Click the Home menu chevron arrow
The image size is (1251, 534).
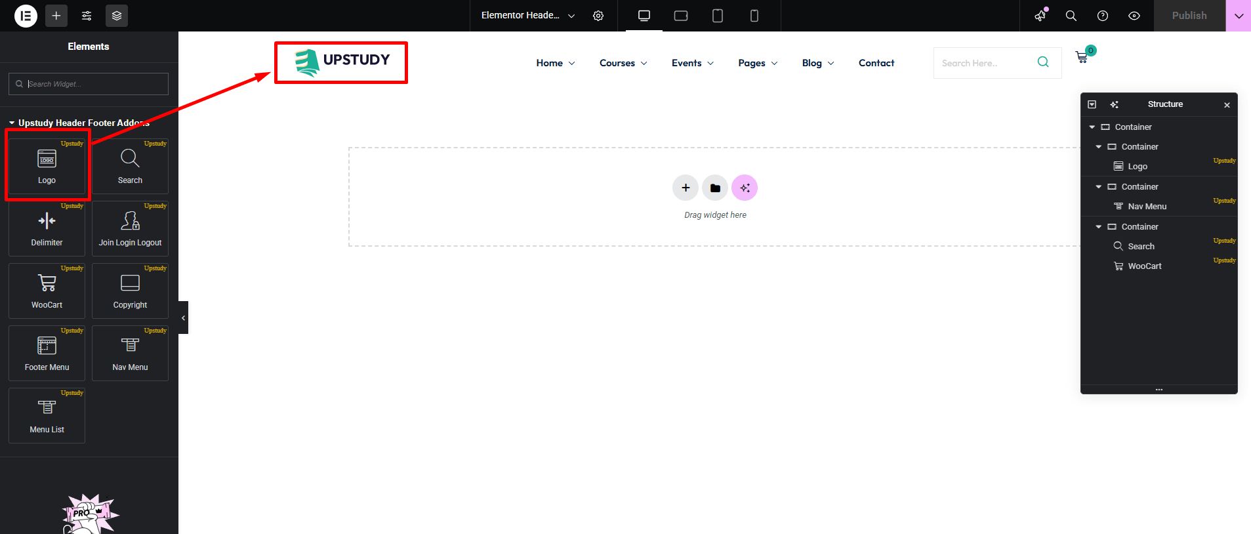[571, 64]
